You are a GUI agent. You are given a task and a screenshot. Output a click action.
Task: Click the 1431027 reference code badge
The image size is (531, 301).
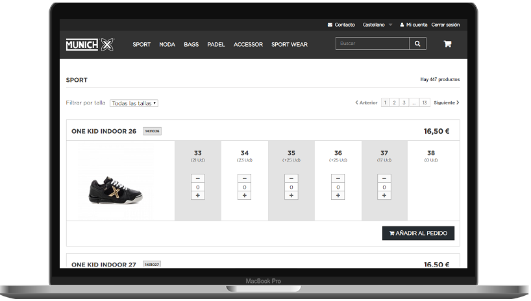(x=152, y=265)
